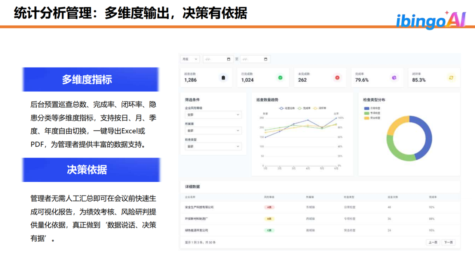Click the 下一页 pagination button

(448, 242)
